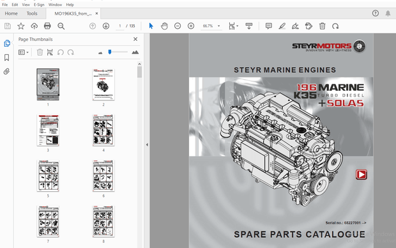Select the MO196K35_from document tab

[73, 13]
